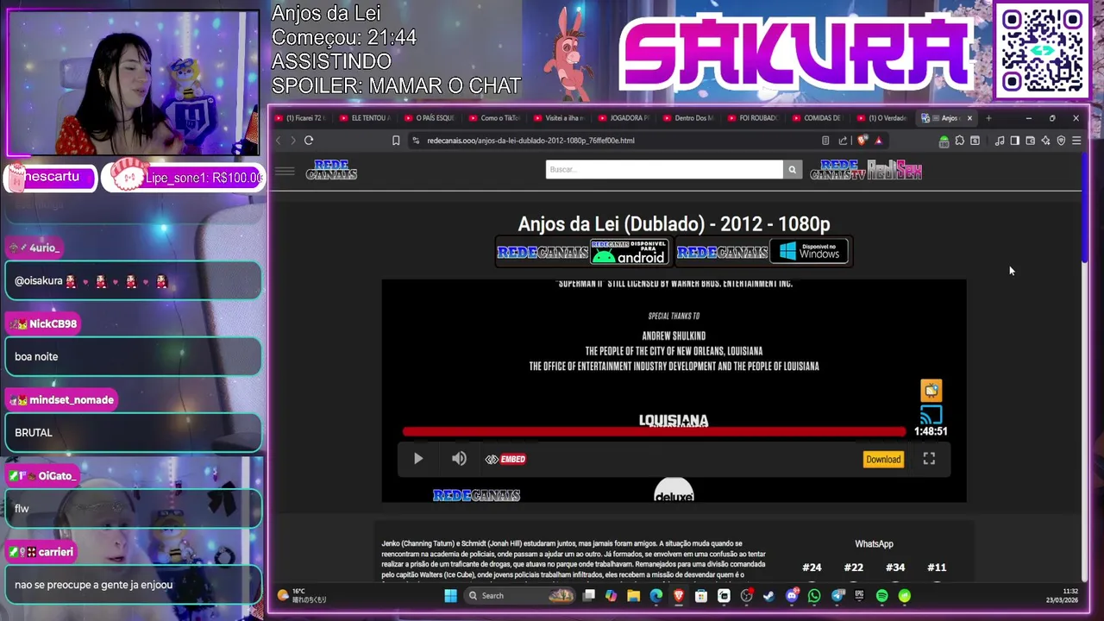Open Spotify from the taskbar
1104x621 pixels.
pos(881,595)
